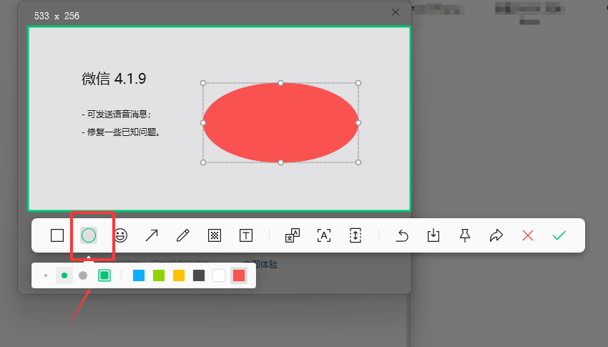The image size is (608, 347).
Task: Select the rectangle drawing tool
Action: click(x=57, y=235)
